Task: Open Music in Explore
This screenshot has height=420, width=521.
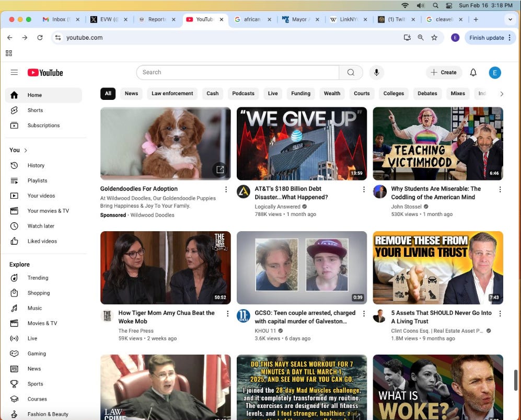Action: pyautogui.click(x=43, y=308)
